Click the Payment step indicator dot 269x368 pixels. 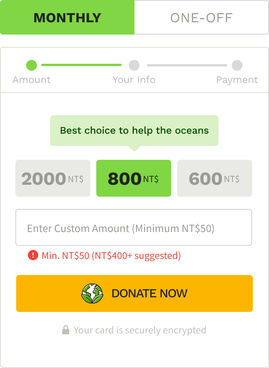click(237, 65)
